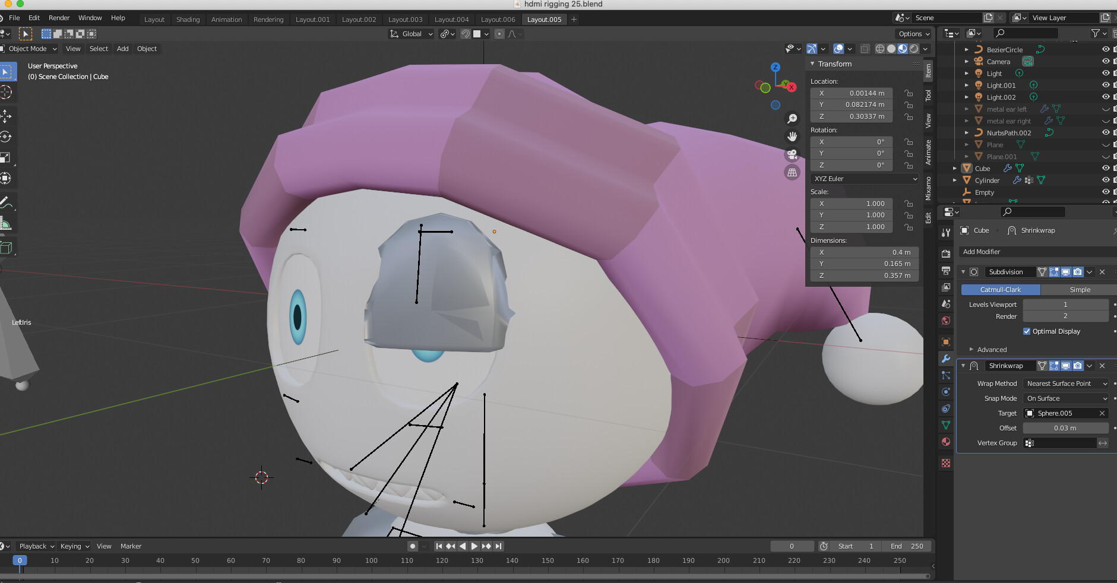Activate the Rotate tool
Screen dimensions: 1117x583
click(6, 137)
